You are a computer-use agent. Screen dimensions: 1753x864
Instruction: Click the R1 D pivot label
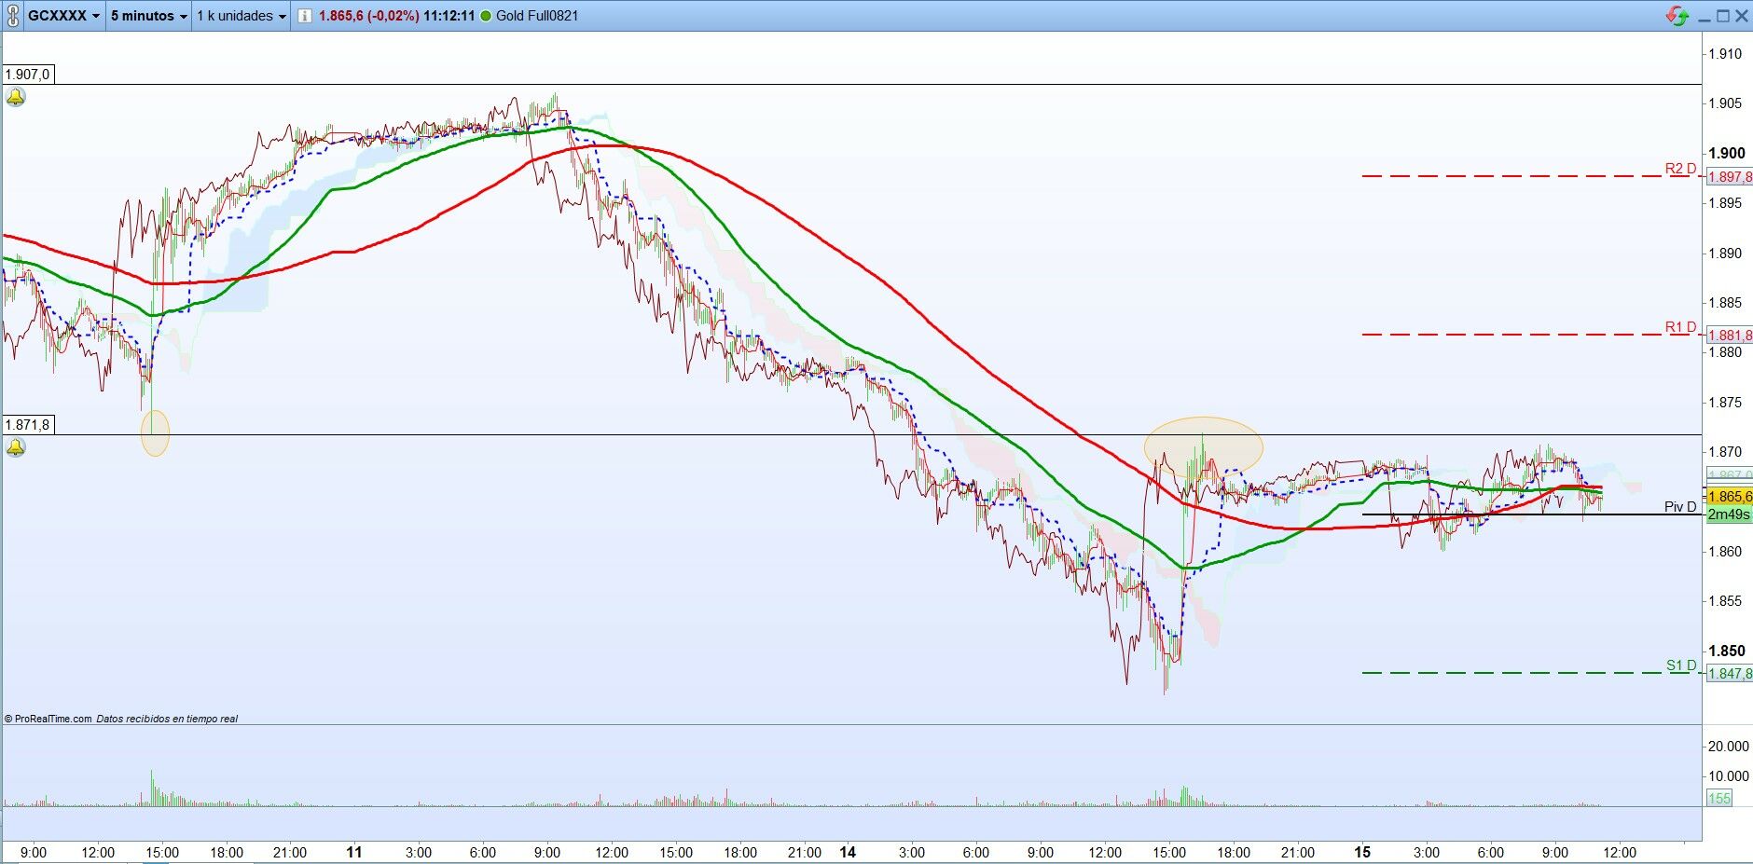pos(1680,327)
